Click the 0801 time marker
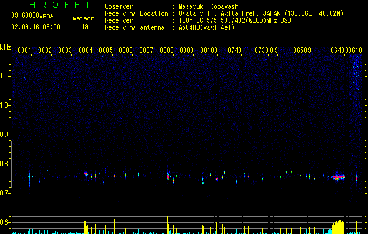This screenshot has width=368, height=234. point(25,50)
